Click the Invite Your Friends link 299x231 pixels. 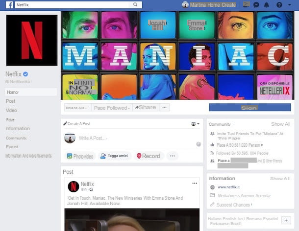(250, 136)
